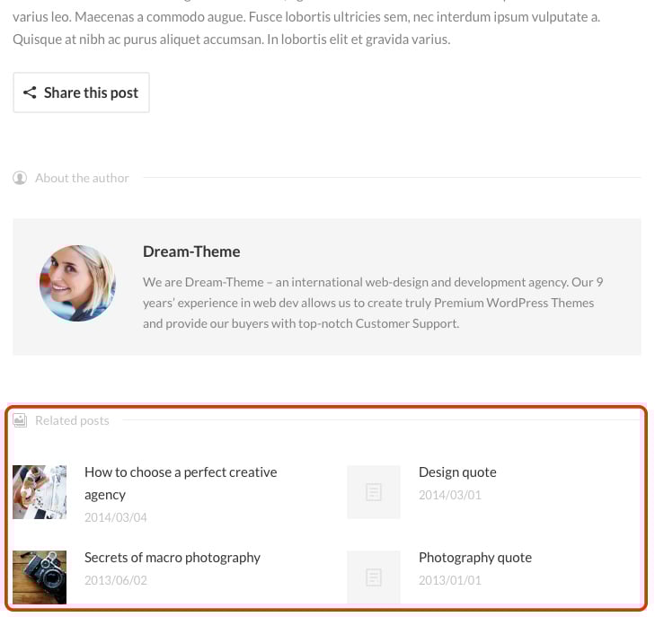655x617 pixels.
Task: Open the creative agency post thumbnail
Action: 40,491
